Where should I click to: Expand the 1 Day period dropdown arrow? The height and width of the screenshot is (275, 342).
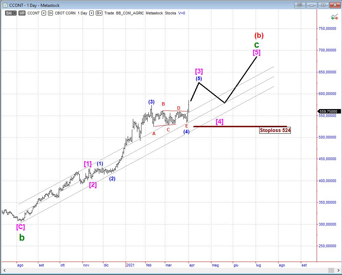pos(92,13)
